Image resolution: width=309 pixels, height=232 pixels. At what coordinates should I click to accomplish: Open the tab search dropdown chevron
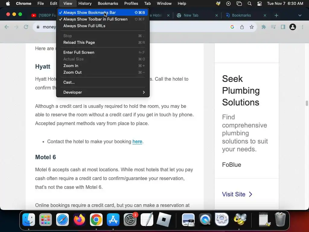300,15
